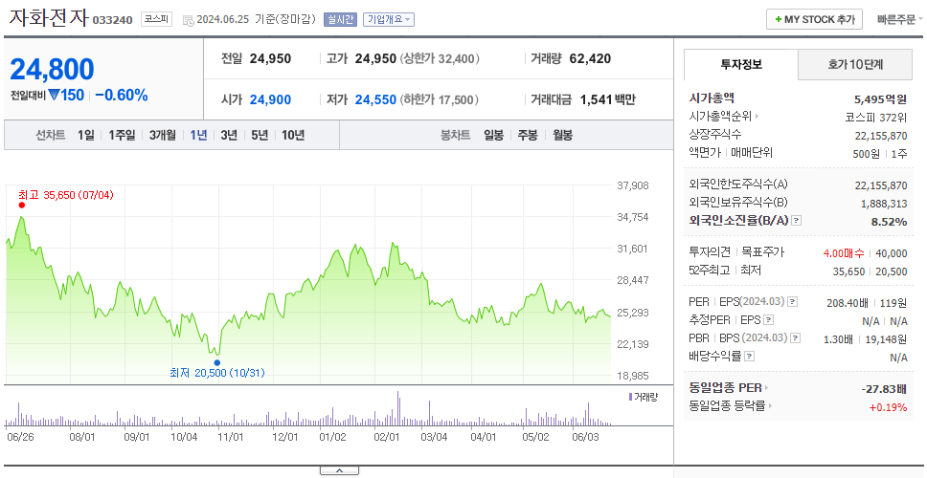Expand the 동일업종 PER arrow link

click(x=729, y=388)
